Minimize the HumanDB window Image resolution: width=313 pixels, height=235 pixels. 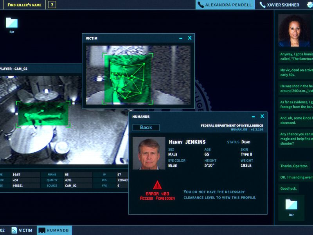[x=253, y=116]
